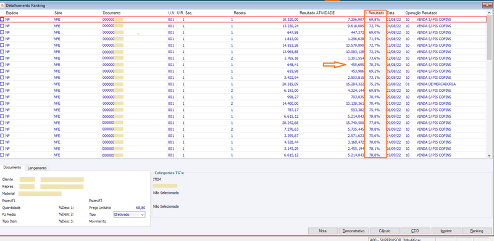Screen dimensions: 494x241
Task: Click the receita cell 20.242,68
Action: point(290,123)
